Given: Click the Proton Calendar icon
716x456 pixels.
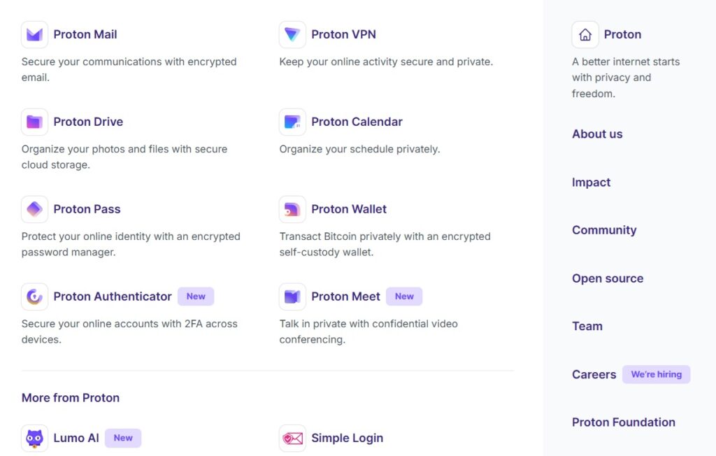Looking at the screenshot, I should (292, 122).
